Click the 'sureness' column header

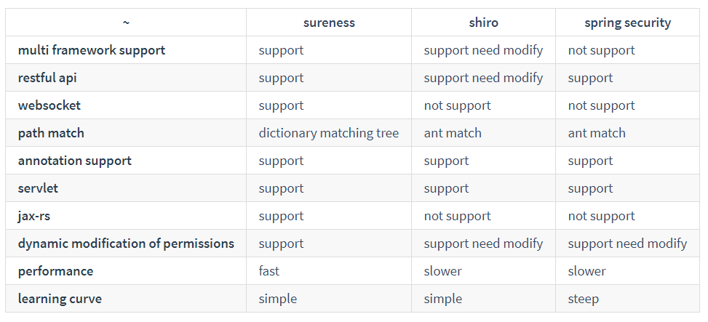click(x=329, y=23)
